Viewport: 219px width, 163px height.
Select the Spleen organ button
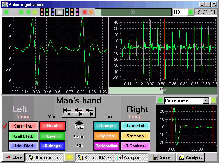coord(107,136)
